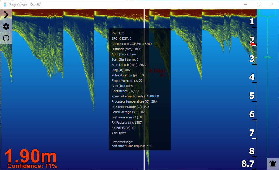This screenshot has width=279, height=170.
Task: Click 'Speed of sound (mm/s): 1500000' text
Action: point(135,96)
